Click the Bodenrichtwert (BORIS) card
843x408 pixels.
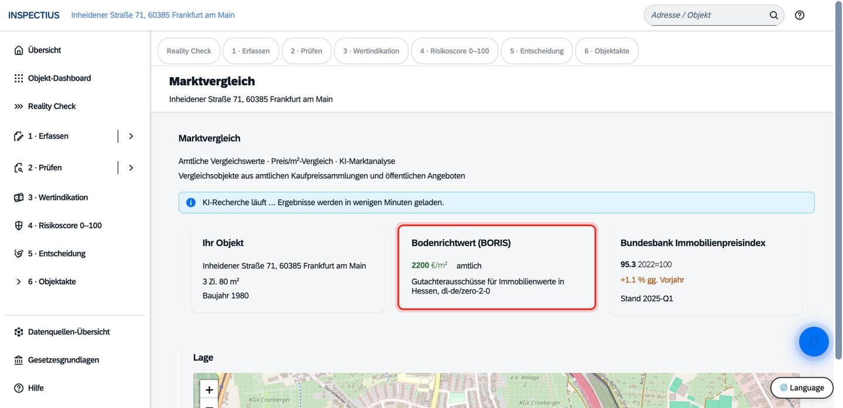(x=497, y=268)
